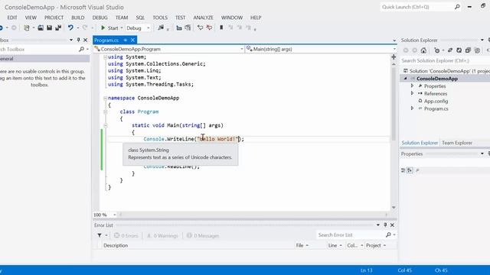
Task: Toggle the 0 Errors filter button
Action: pos(126,235)
